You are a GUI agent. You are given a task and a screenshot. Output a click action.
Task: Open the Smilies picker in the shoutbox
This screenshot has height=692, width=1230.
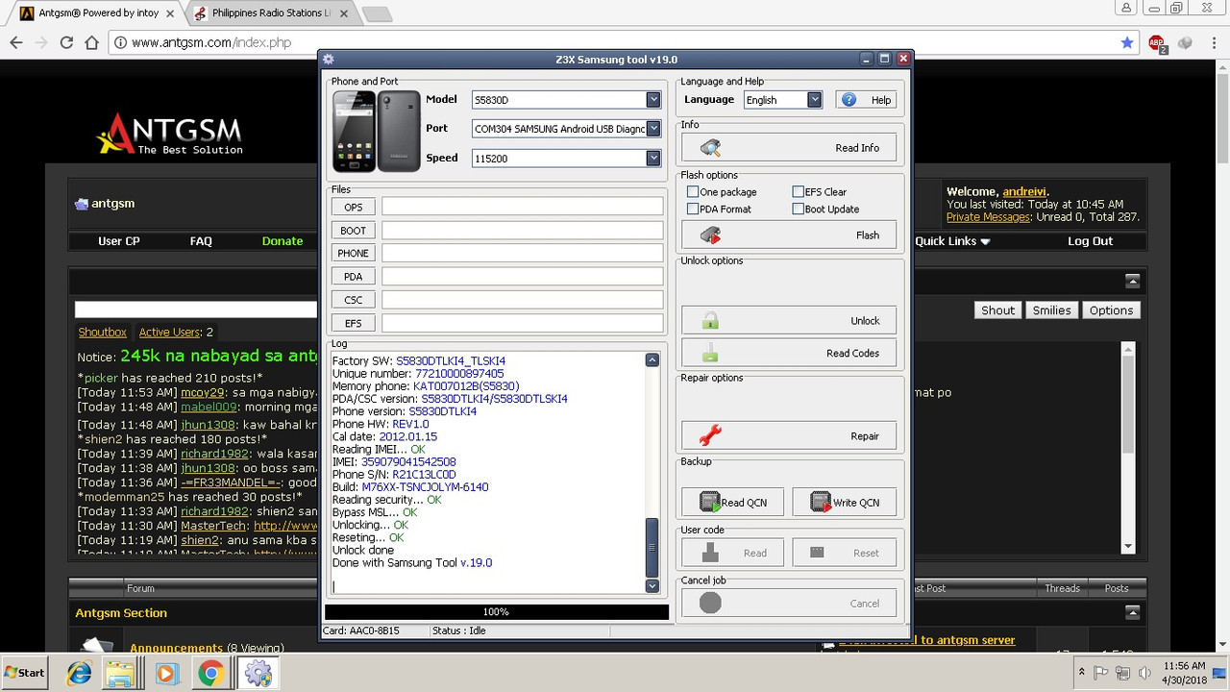1051,310
